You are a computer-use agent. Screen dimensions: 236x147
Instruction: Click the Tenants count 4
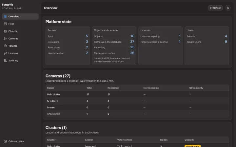(x=226, y=36)
